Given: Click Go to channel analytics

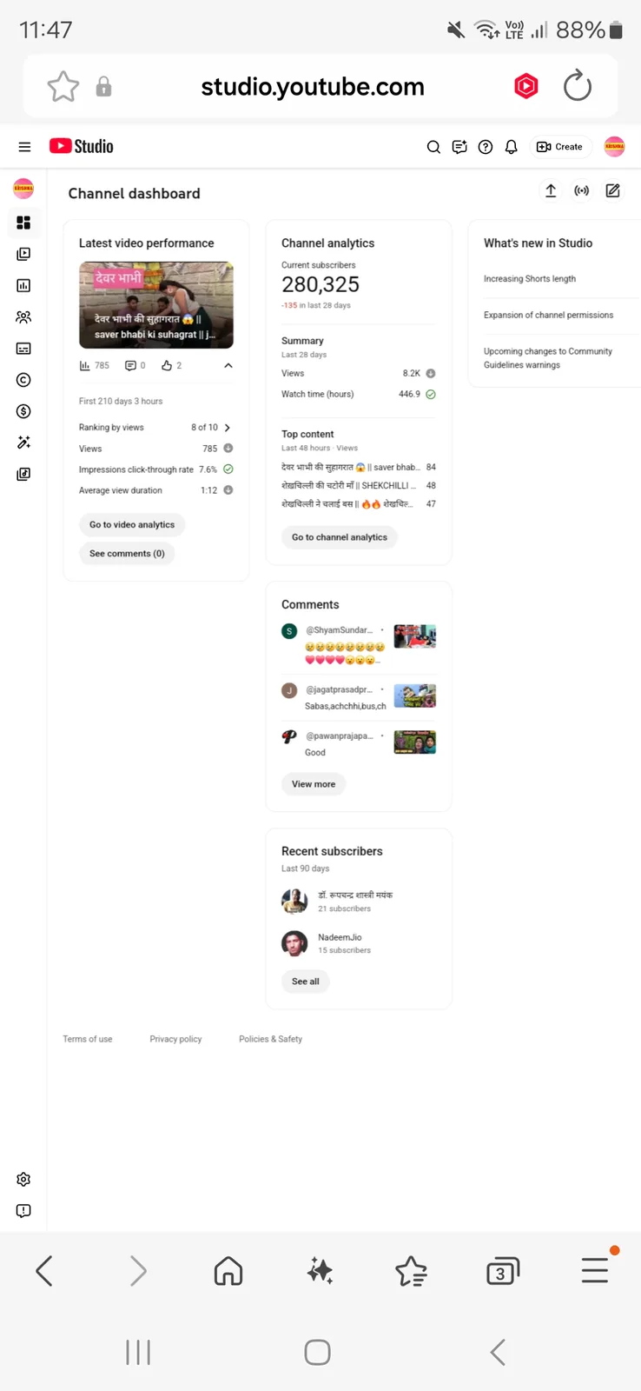Looking at the screenshot, I should click(340, 537).
